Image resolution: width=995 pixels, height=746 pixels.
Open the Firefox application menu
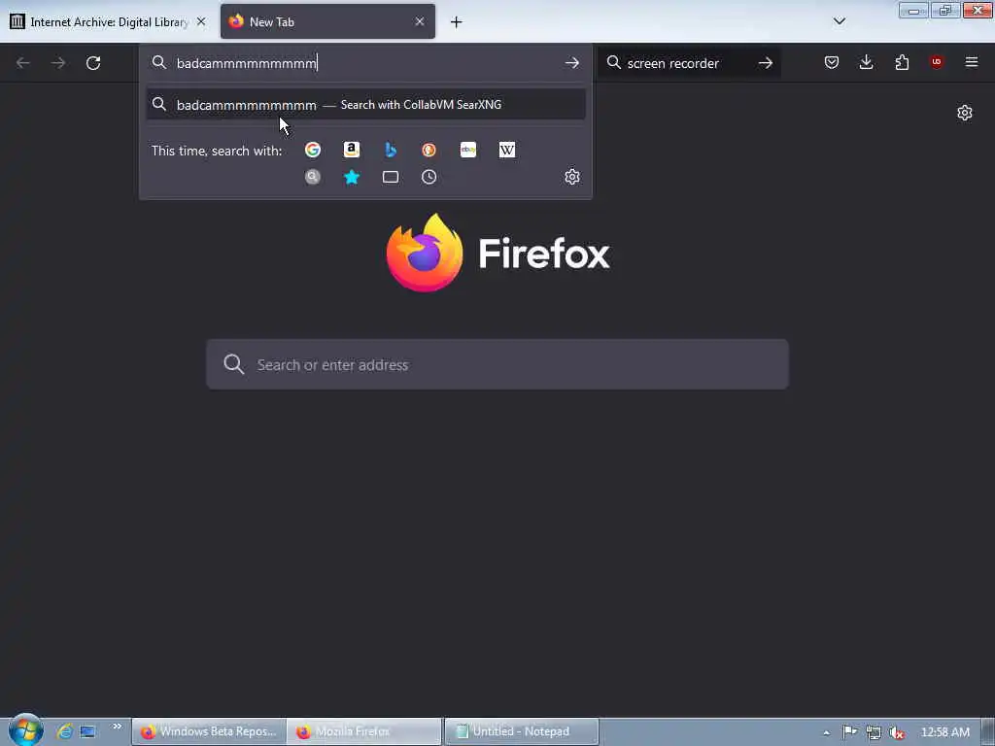pyautogui.click(x=972, y=62)
